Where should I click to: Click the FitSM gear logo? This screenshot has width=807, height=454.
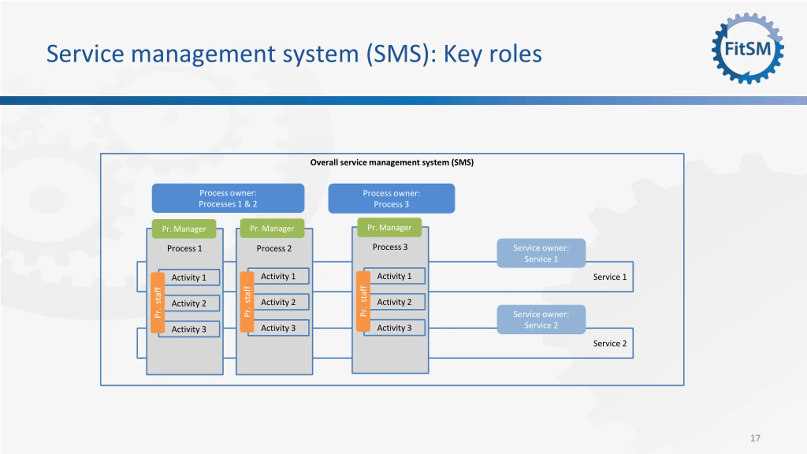[x=748, y=48]
